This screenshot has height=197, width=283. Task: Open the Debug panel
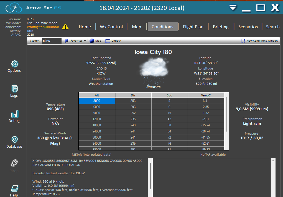(x=14, y=116)
